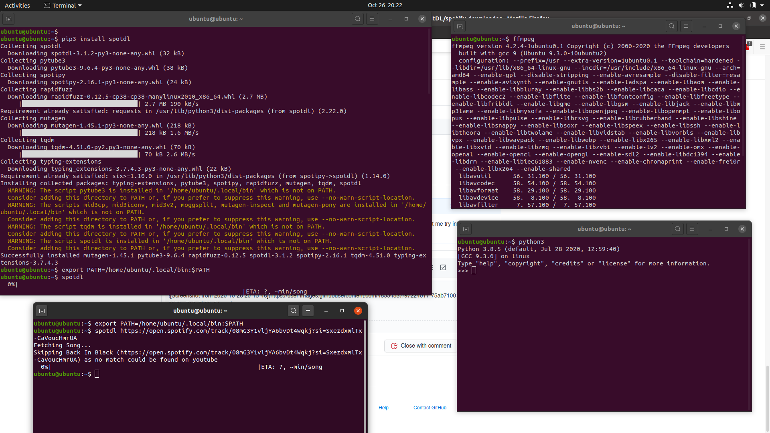This screenshot has width=770, height=433.
Task: Click the pip3 install terminal title bar text
Action: click(216, 19)
